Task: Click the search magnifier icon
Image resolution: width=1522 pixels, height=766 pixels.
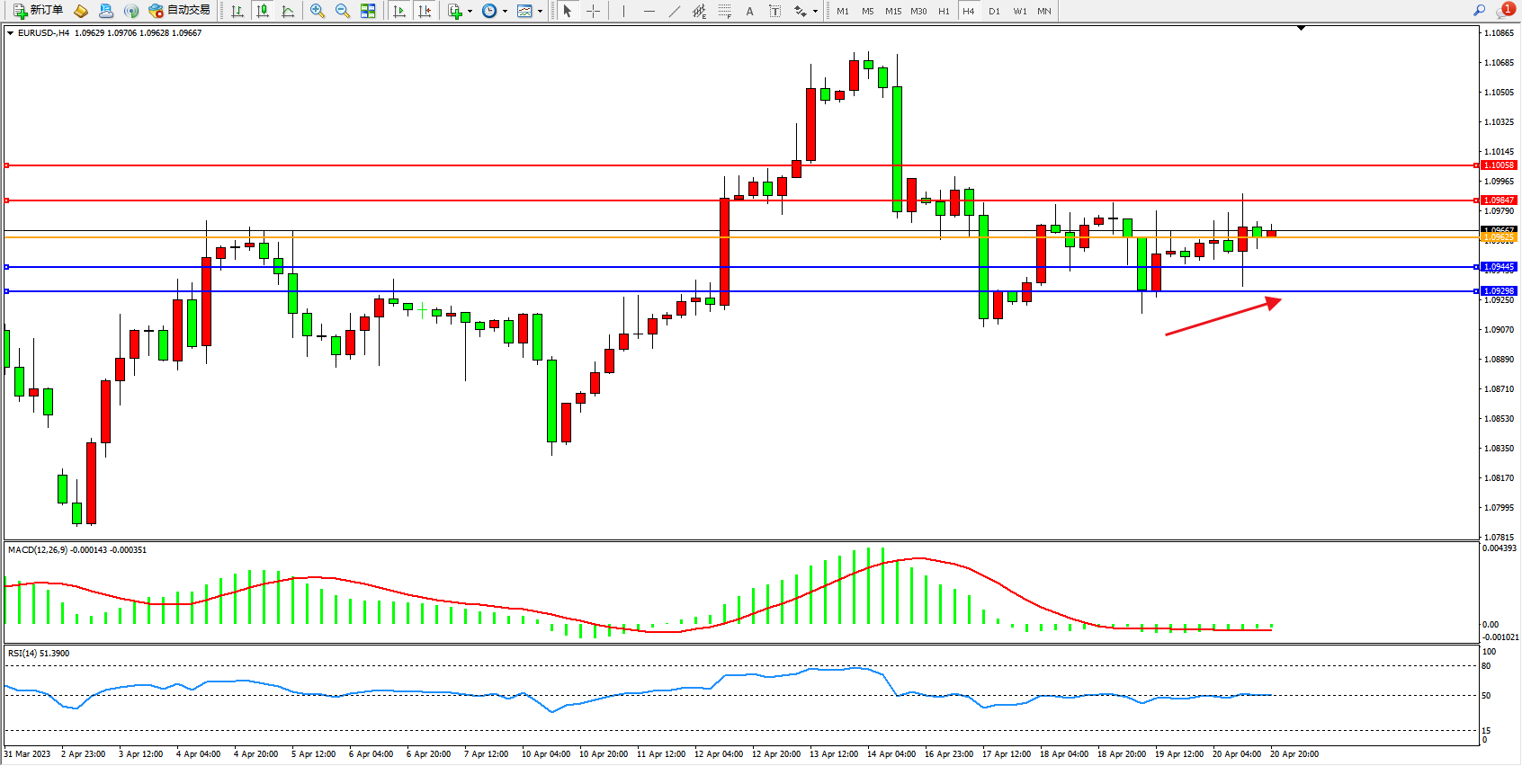Action: point(1479,11)
